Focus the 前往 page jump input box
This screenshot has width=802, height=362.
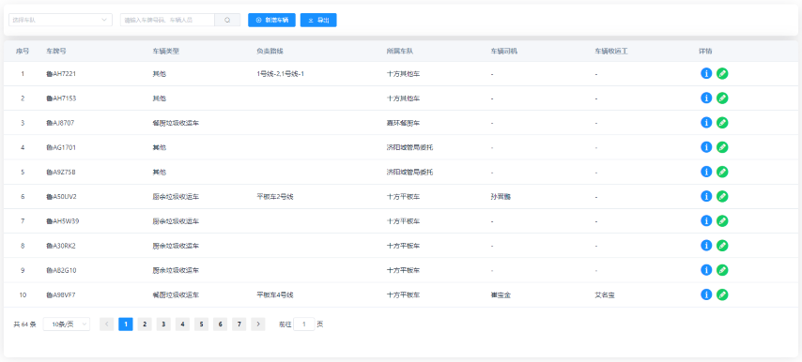tap(304, 324)
